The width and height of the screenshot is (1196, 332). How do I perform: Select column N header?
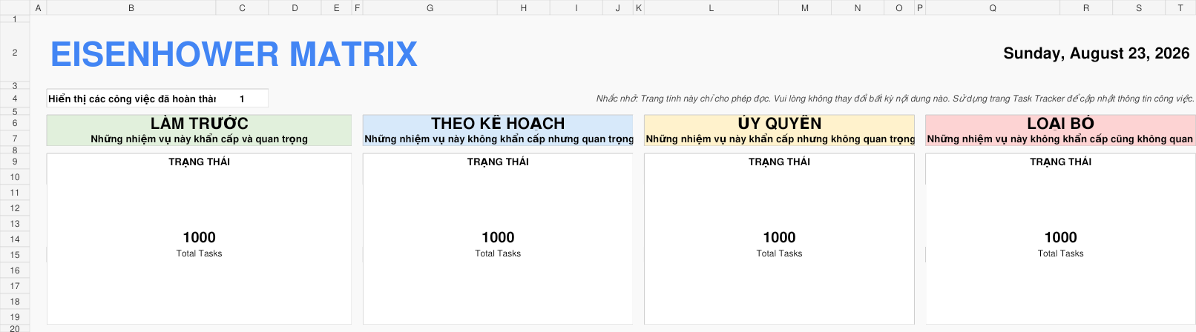[x=858, y=7]
